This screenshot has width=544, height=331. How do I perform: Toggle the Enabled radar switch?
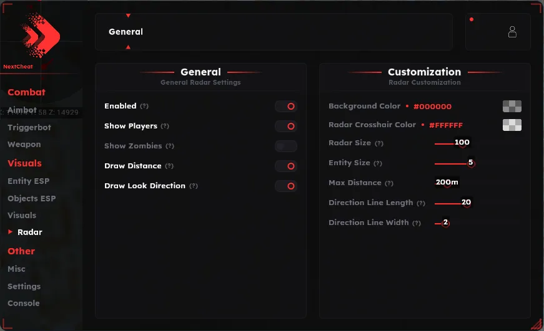tap(286, 107)
